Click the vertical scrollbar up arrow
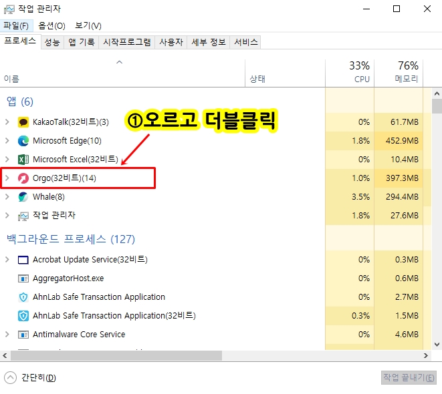 [437, 93]
